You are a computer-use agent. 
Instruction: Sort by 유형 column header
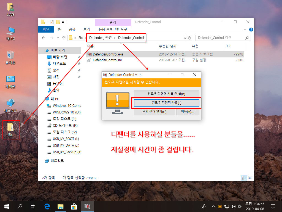(x=207, y=46)
